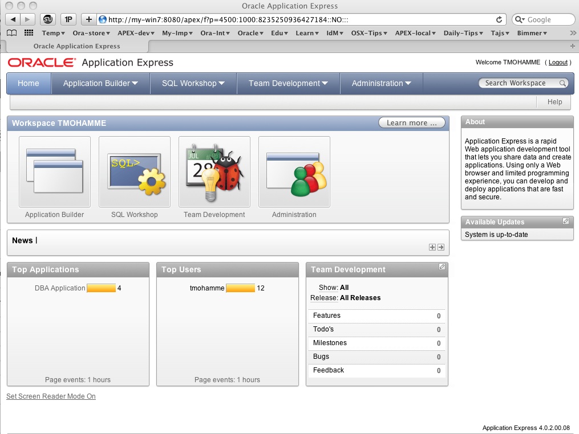Click the Team Development edit pencil icon
The width and height of the screenshot is (579, 434).
point(442,267)
